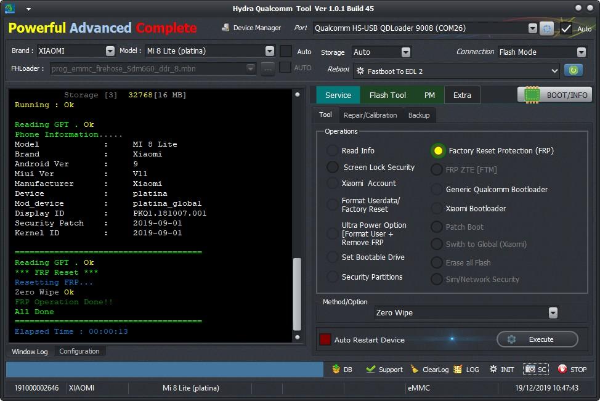This screenshot has height=401, width=600.
Task: Clear the log with ClearLog
Action: [x=429, y=369]
